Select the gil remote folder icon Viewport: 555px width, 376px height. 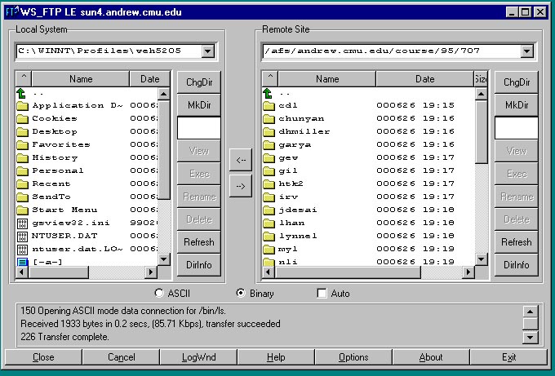tap(269, 170)
